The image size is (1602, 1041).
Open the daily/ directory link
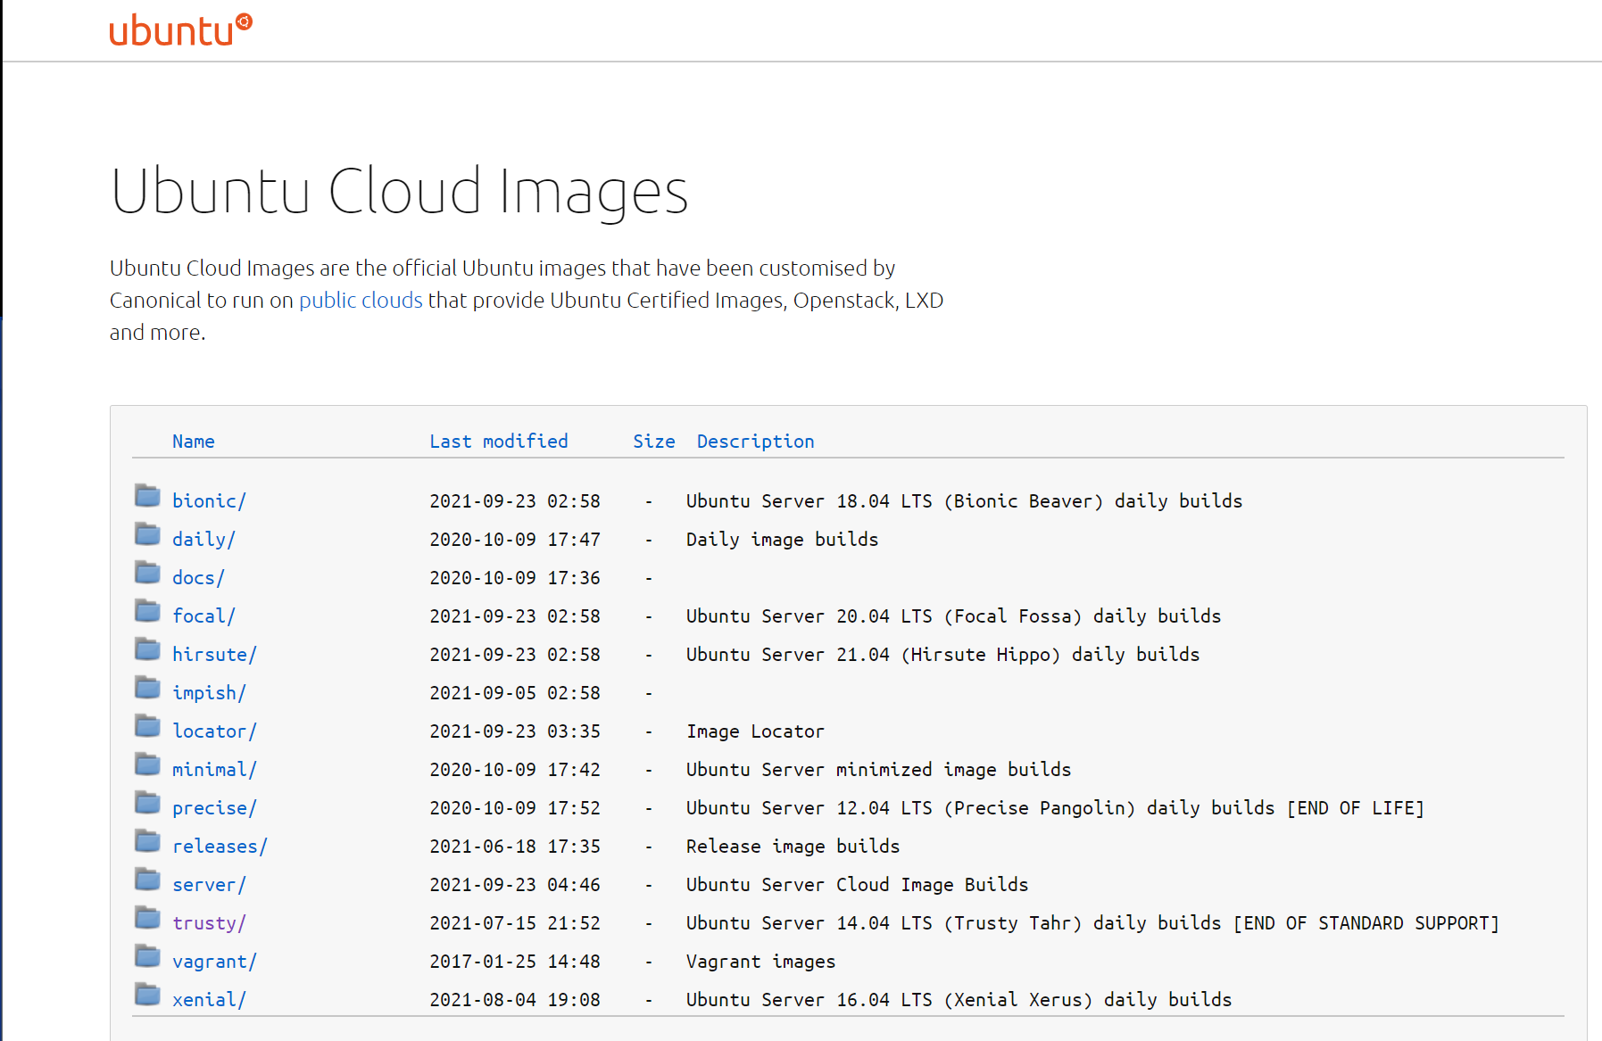tap(203, 540)
